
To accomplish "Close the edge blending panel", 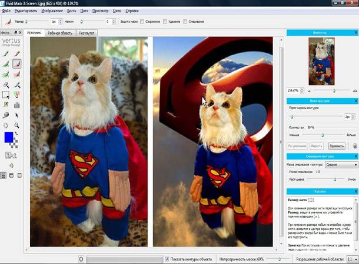I will point(356,156).
